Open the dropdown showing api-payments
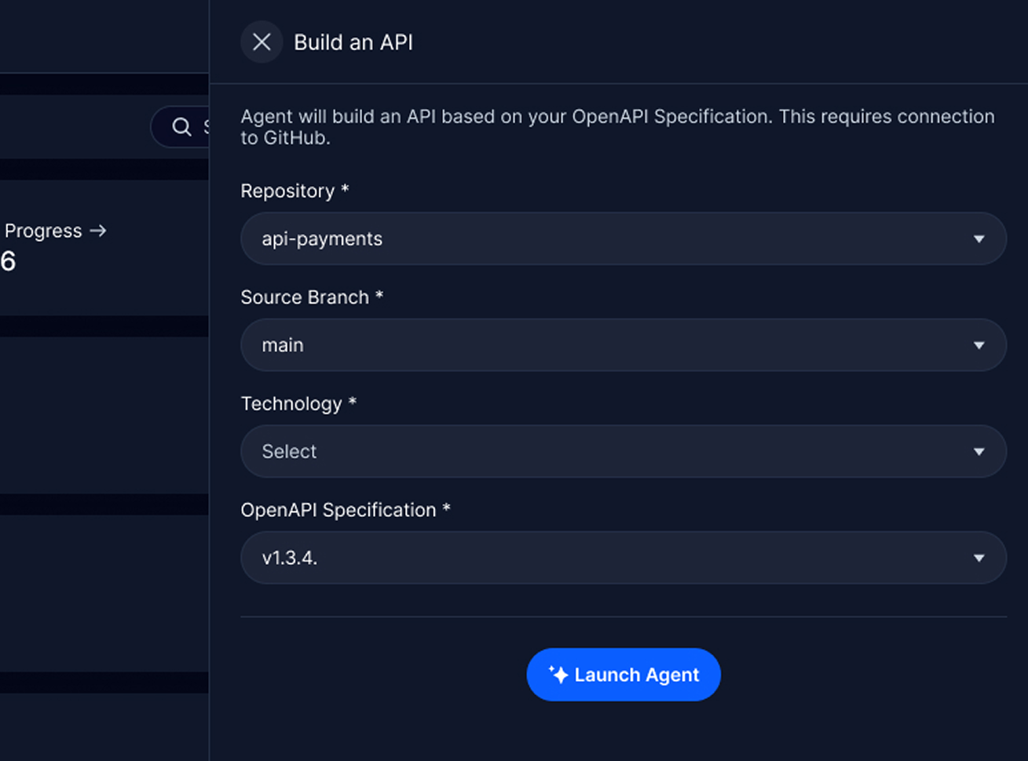Image resolution: width=1028 pixels, height=761 pixels. tap(613, 239)
